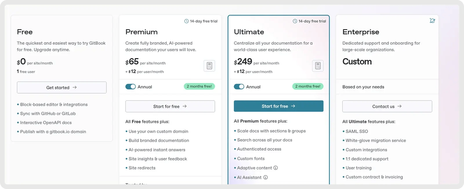Click the Premium 14-day free trial label
Image resolution: width=464 pixels, height=189 pixels.
coord(204,21)
